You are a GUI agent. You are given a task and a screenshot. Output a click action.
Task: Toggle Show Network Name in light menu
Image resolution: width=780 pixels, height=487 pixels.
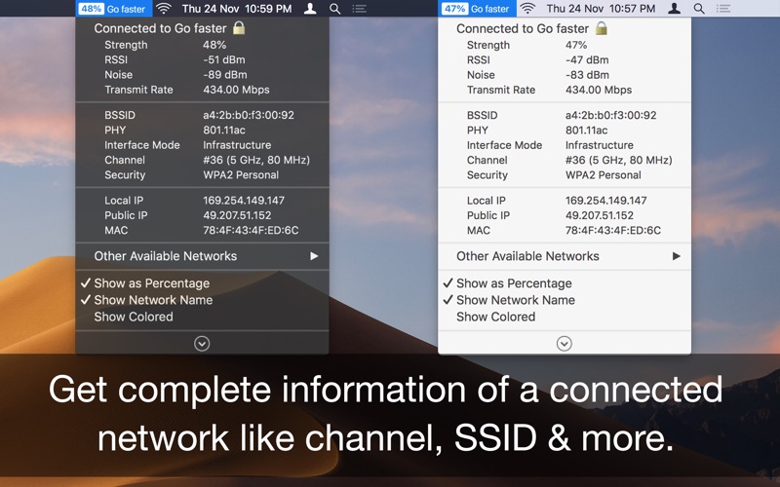pos(515,300)
